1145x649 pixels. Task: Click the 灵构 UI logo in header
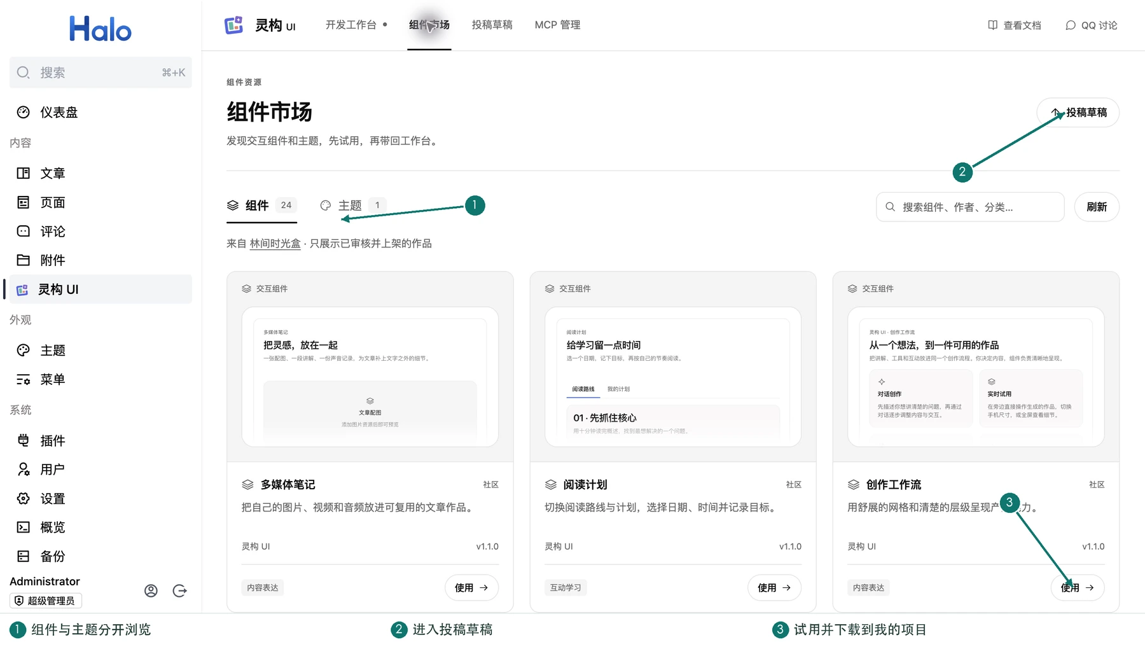(x=260, y=25)
